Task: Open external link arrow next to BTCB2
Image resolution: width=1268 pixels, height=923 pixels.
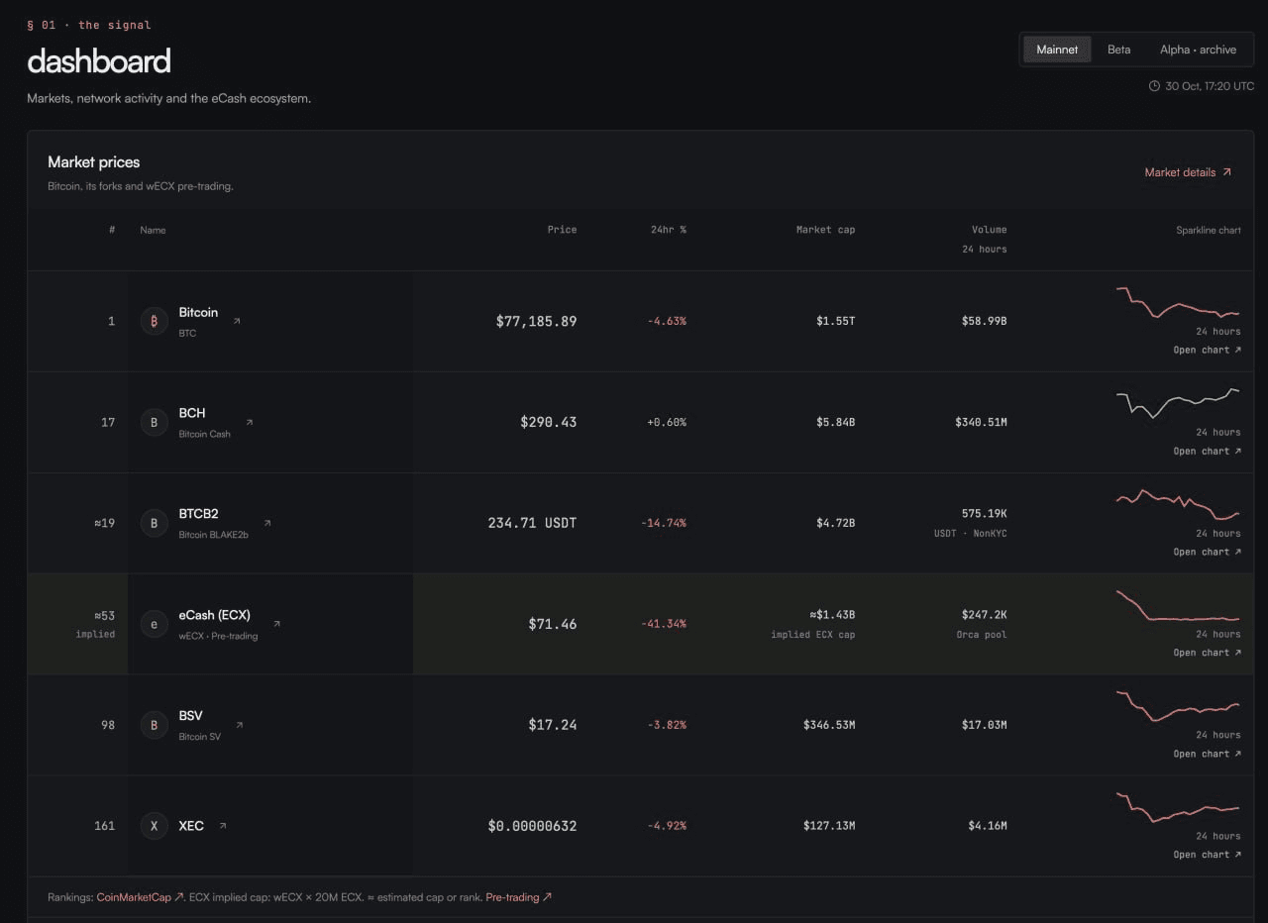Action: pyautogui.click(x=267, y=523)
